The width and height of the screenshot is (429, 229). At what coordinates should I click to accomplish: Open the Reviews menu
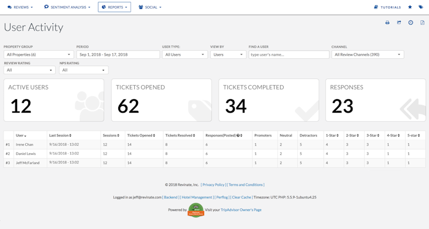pyautogui.click(x=20, y=7)
